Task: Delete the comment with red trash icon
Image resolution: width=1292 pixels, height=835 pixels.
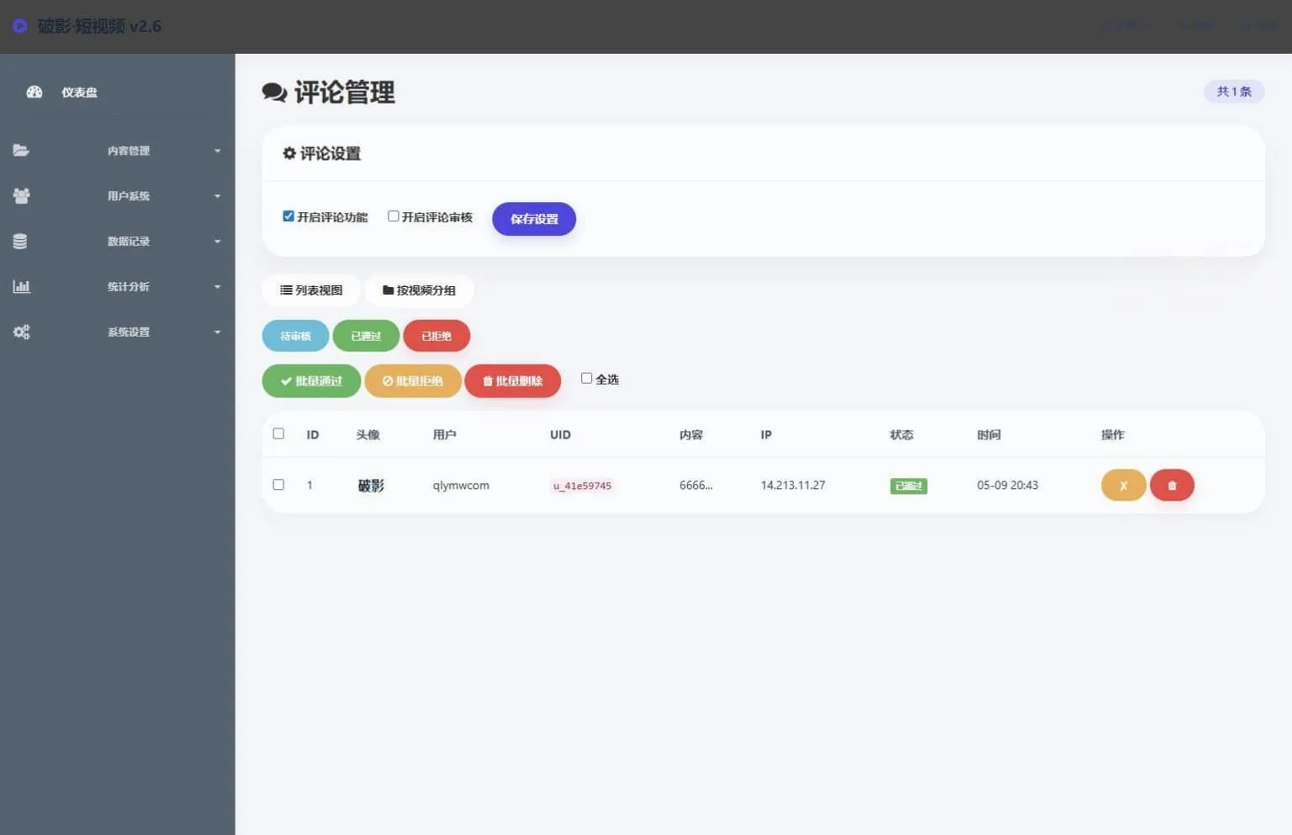Action: [x=1172, y=485]
